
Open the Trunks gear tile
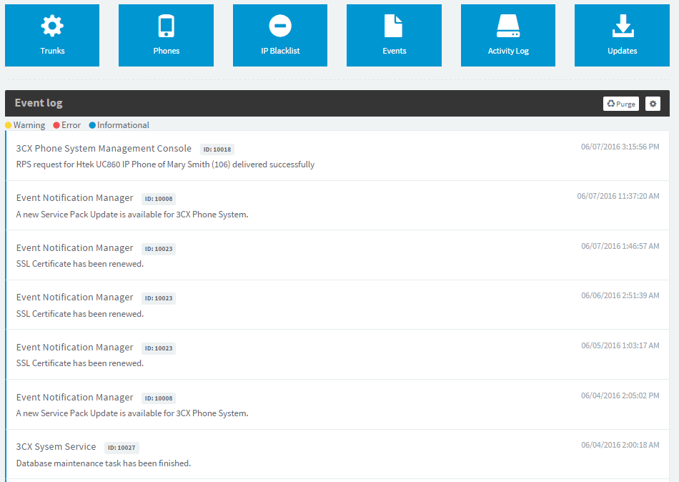(x=52, y=35)
